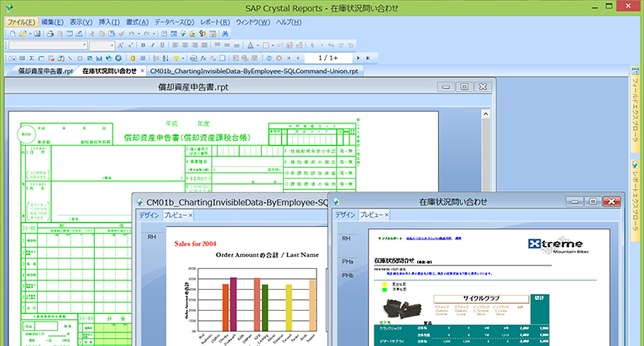Toggle justify alignment
This screenshot has height=346, width=644.
click(x=205, y=45)
